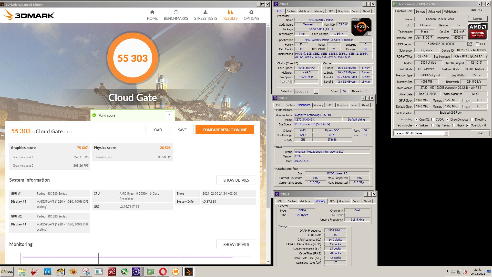This screenshot has width=492, height=277.
Task: Open the Home section in 3DMark
Action: coord(152,15)
